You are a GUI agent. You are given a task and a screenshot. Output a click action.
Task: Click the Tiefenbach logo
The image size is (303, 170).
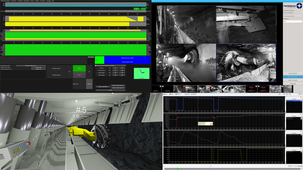292,6
